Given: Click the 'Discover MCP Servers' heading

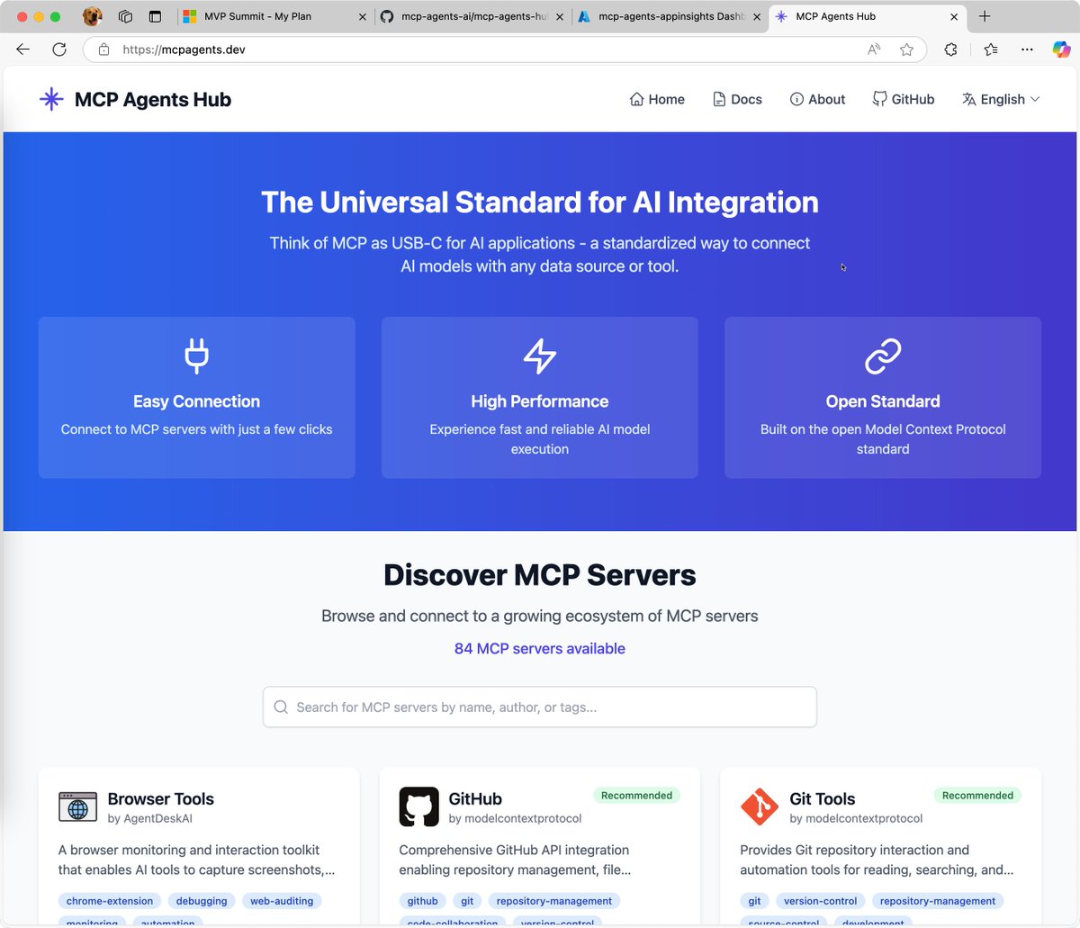Looking at the screenshot, I should coord(540,574).
